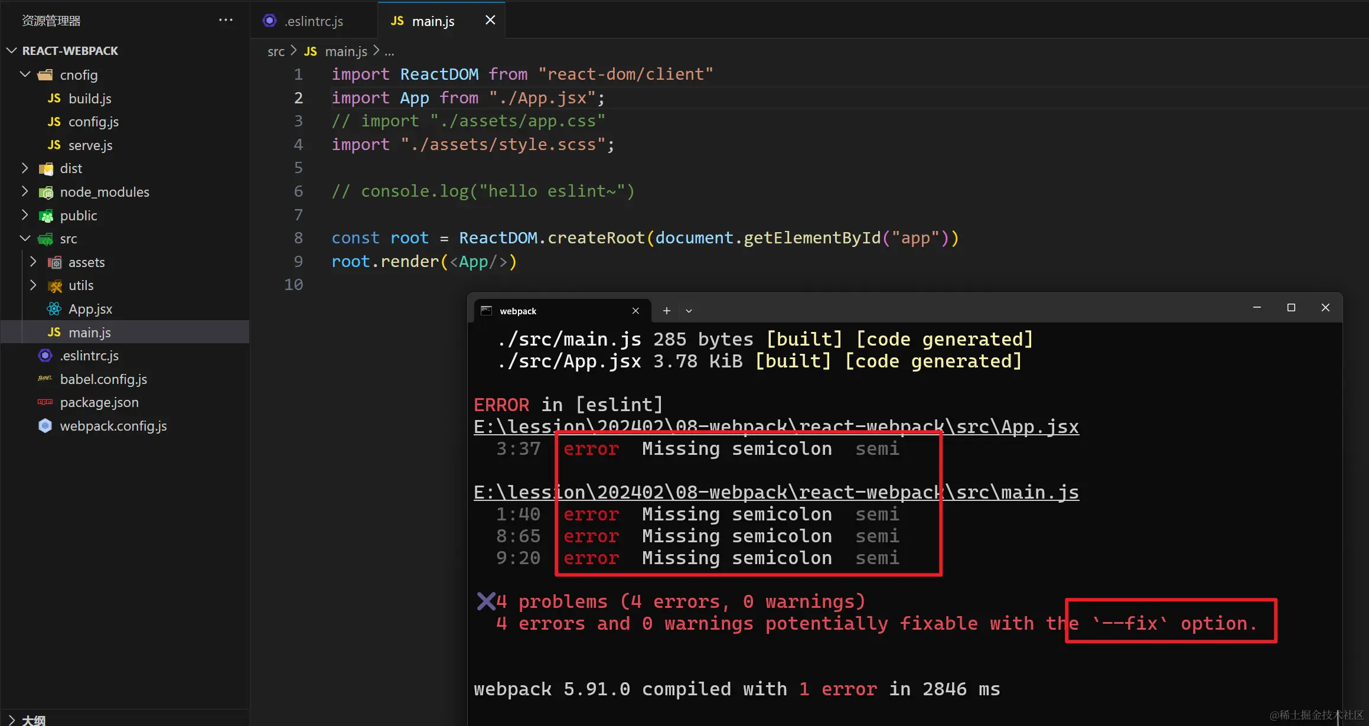Click the .eslintrc.js ESLint icon in tree

pos(45,356)
